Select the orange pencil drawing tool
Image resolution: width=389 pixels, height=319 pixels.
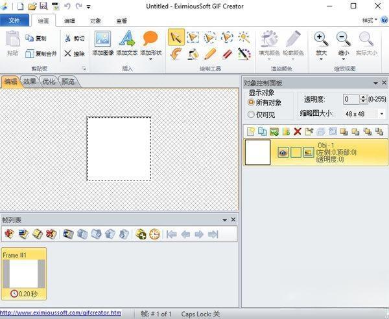click(210, 54)
